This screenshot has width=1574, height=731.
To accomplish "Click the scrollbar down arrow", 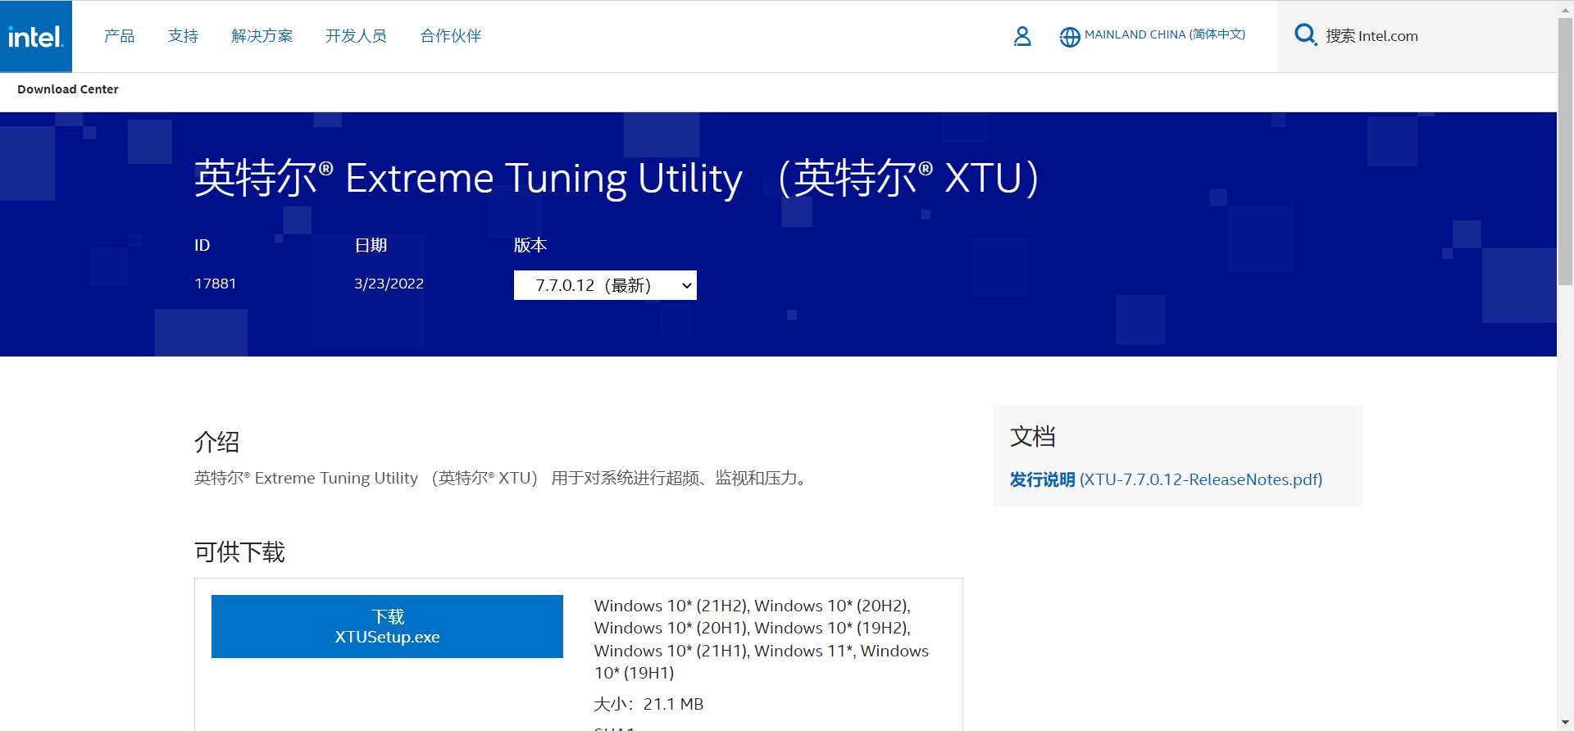I will (x=1565, y=723).
